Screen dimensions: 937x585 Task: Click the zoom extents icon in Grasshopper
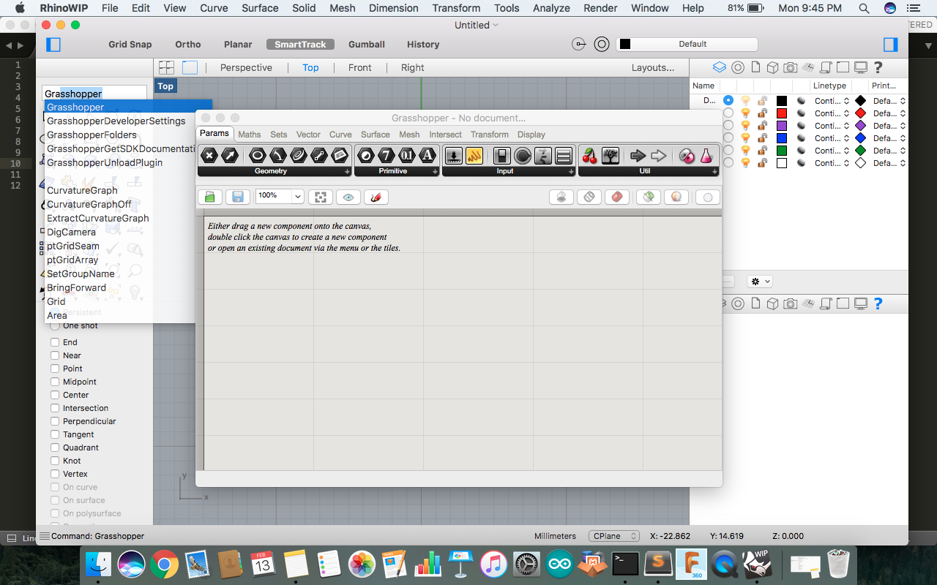pyautogui.click(x=320, y=197)
